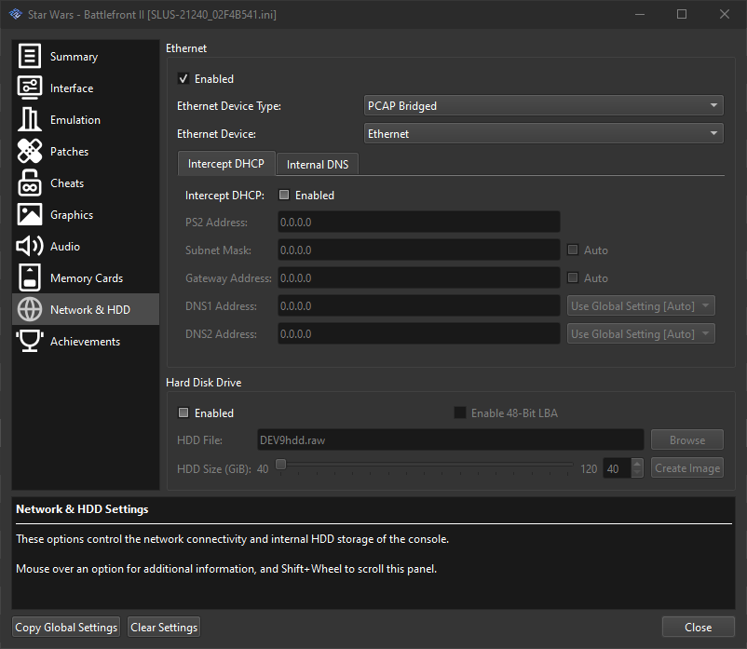The width and height of the screenshot is (747, 649).
Task: Select Graphics label in the sidebar
Action: (72, 215)
